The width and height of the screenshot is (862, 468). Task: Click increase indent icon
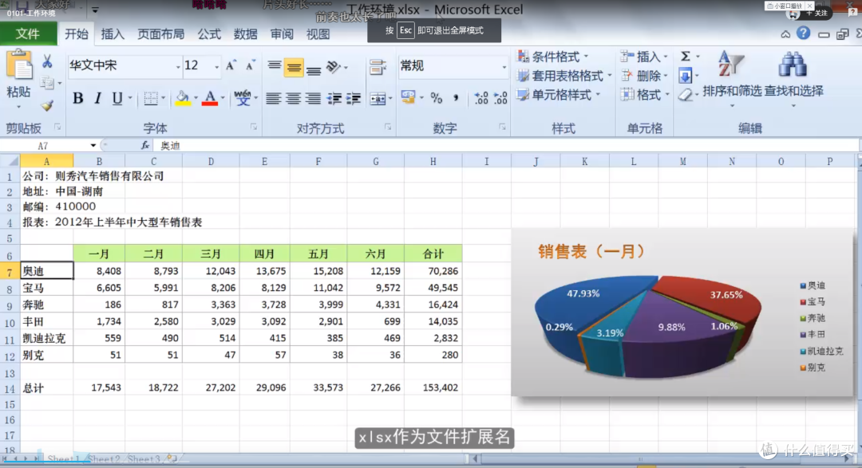[353, 98]
